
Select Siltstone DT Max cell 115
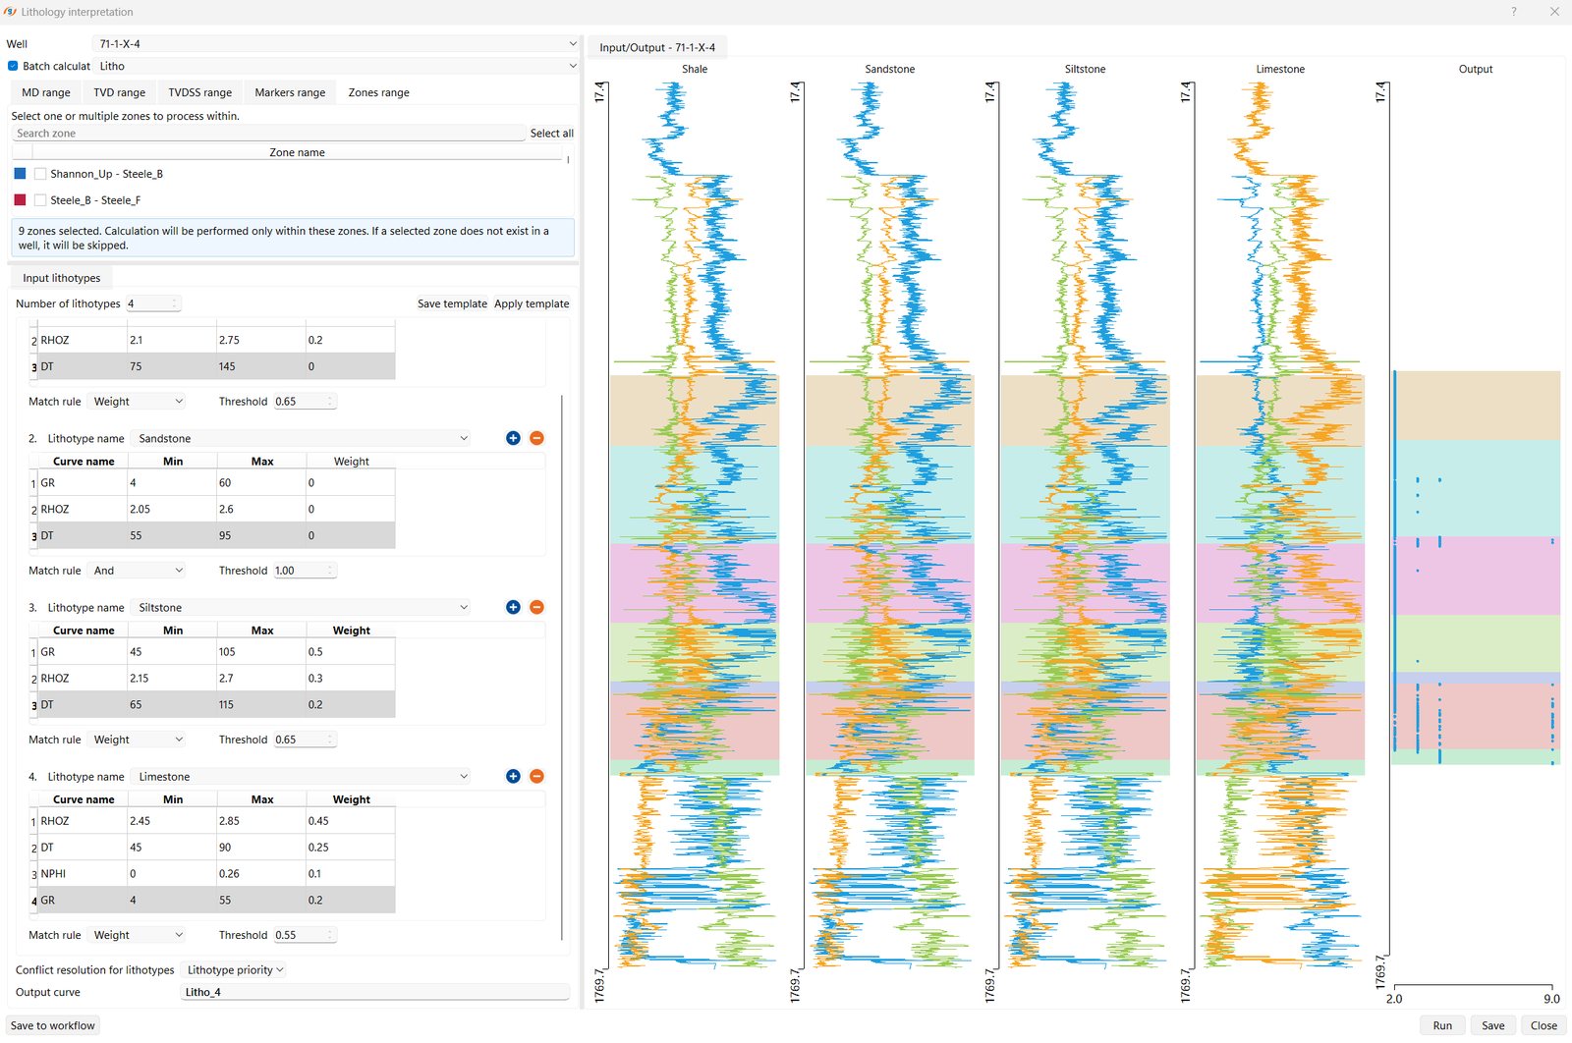tap(261, 705)
